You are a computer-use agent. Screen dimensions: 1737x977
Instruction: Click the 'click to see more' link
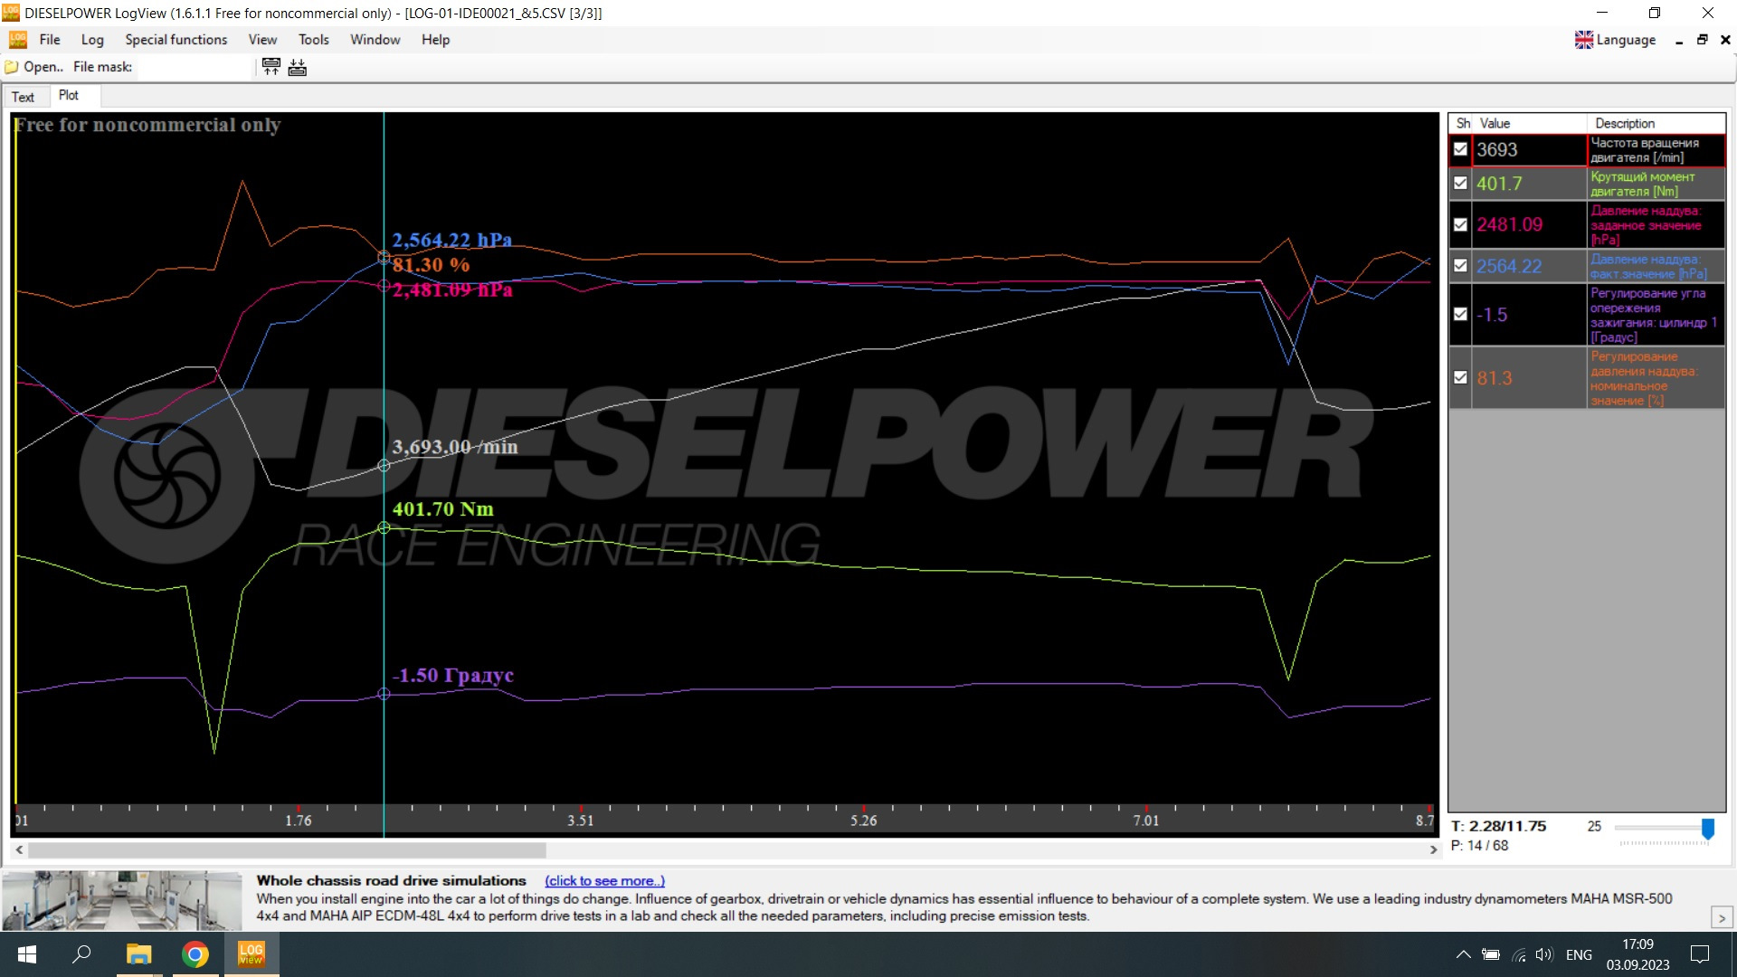click(604, 880)
